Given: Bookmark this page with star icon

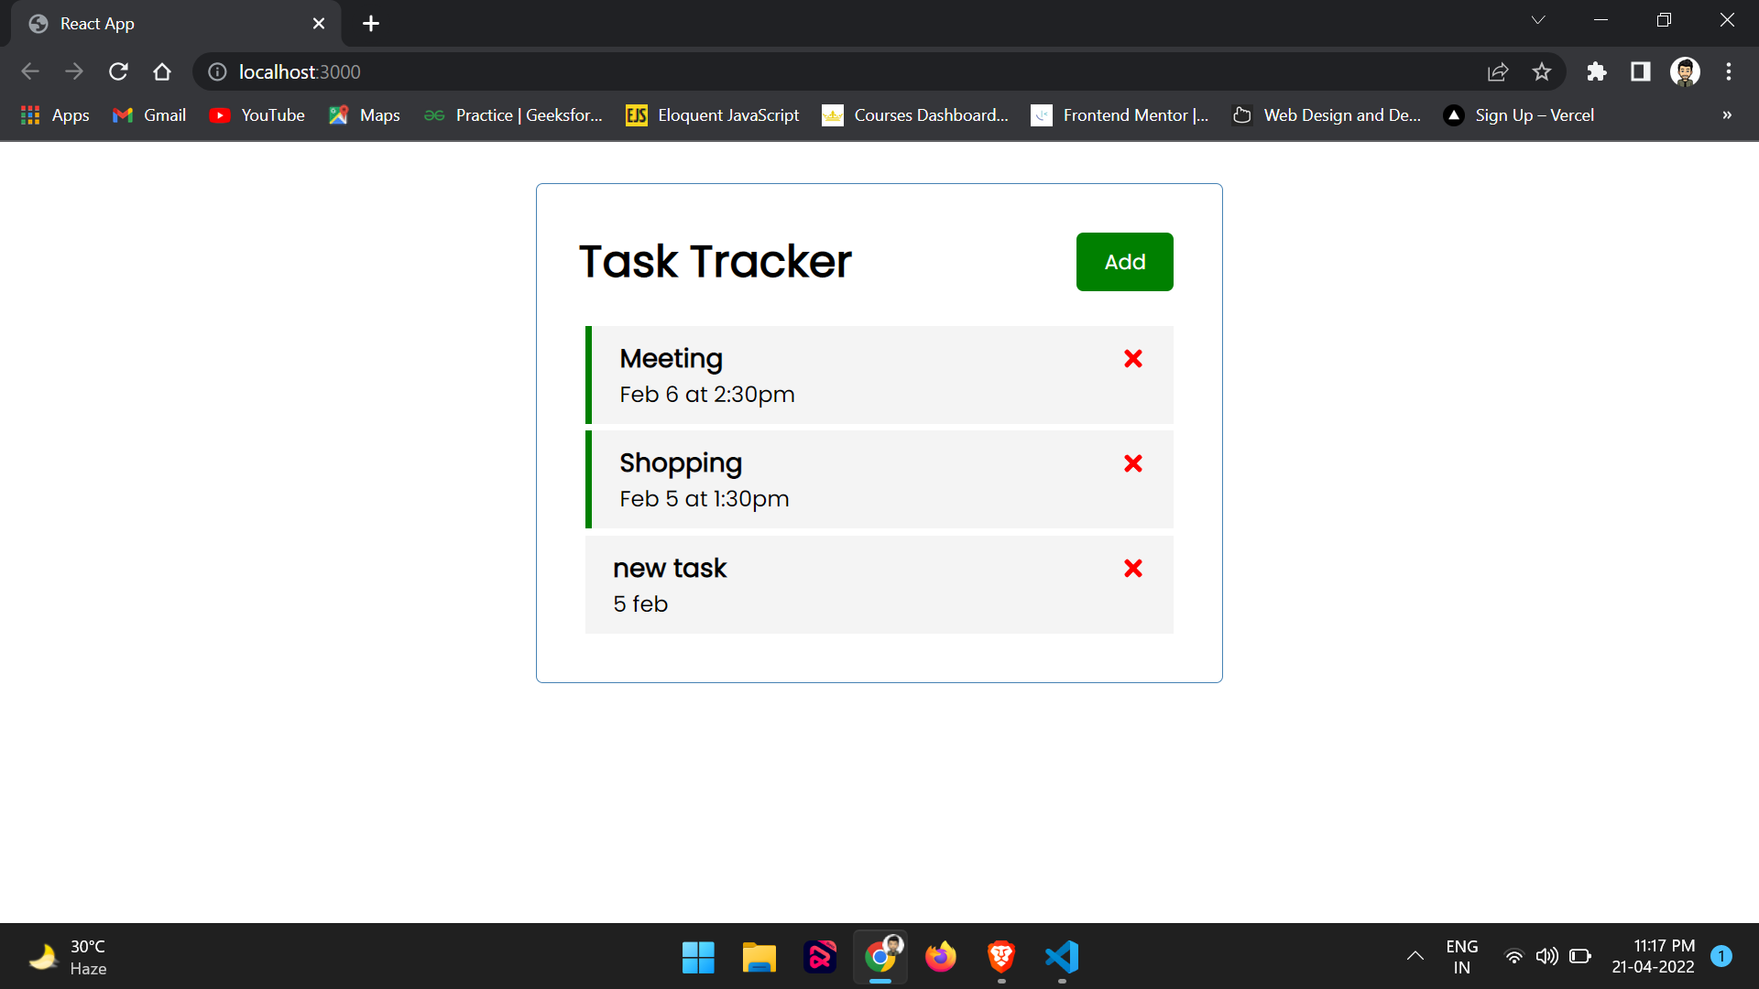Looking at the screenshot, I should (x=1542, y=71).
